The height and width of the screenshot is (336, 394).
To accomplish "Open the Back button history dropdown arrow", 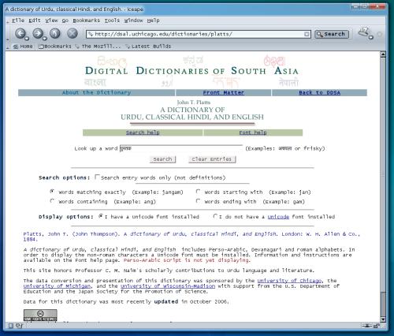I will tap(27, 39).
